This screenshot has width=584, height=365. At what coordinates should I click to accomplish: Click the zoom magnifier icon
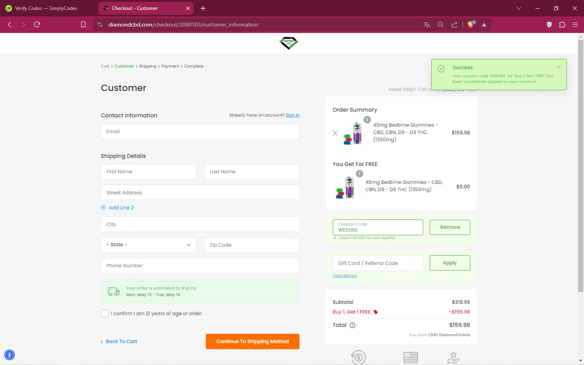pyautogui.click(x=440, y=25)
